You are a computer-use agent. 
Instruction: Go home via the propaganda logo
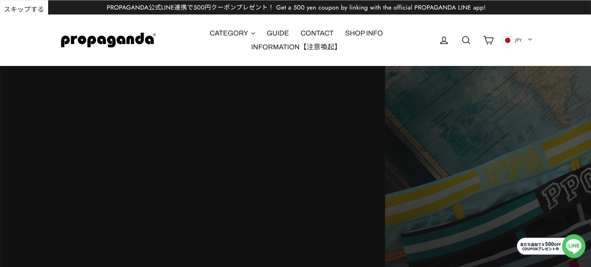(108, 40)
